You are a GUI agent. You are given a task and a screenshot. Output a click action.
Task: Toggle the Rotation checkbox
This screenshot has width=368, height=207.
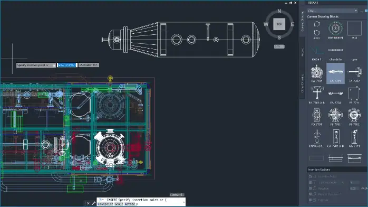310,188
